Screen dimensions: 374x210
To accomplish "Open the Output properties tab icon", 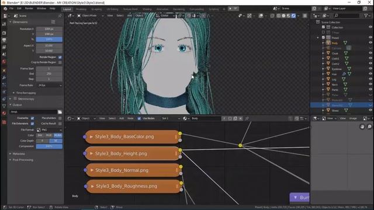I will pos(4,40).
